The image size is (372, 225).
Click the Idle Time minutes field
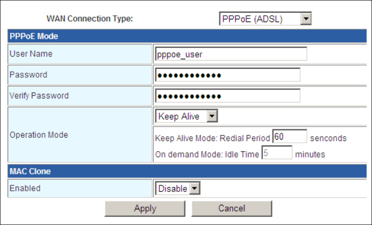(x=276, y=153)
